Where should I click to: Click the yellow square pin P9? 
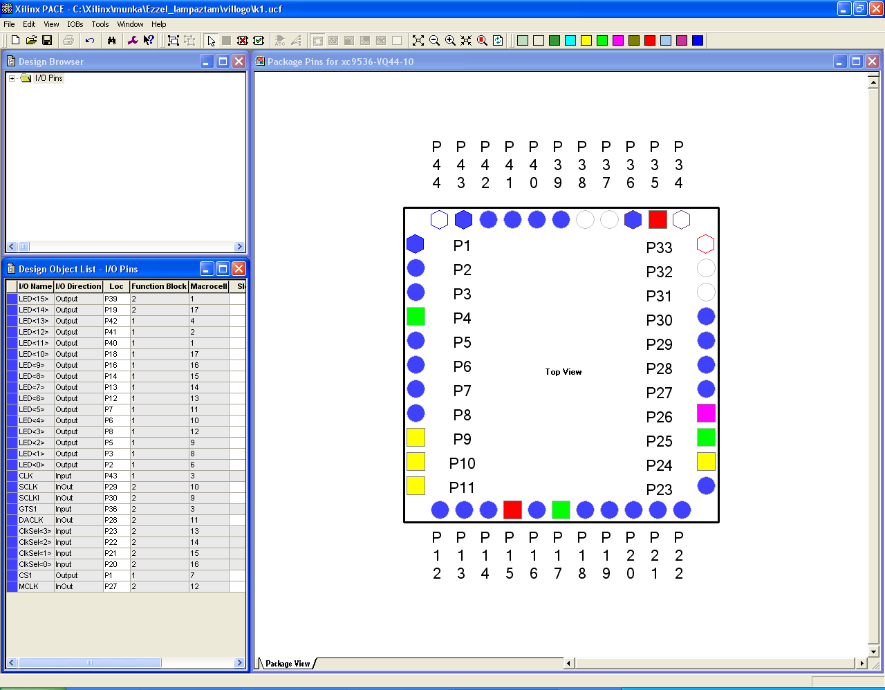pos(416,438)
